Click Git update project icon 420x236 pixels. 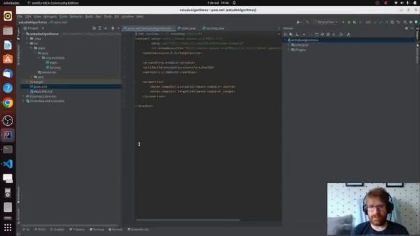click(x=375, y=22)
